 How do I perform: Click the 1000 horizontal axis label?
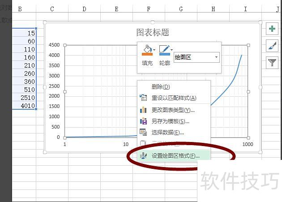tap(248, 144)
